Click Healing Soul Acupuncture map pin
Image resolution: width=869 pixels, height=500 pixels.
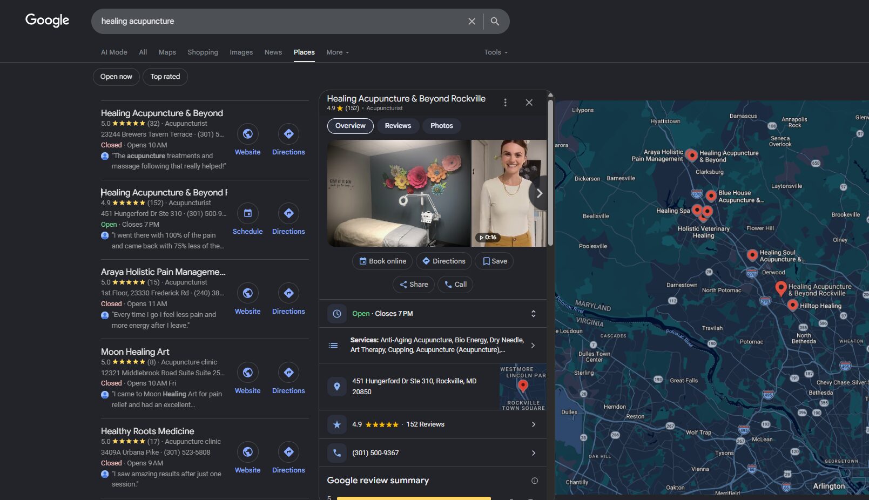pos(752,255)
